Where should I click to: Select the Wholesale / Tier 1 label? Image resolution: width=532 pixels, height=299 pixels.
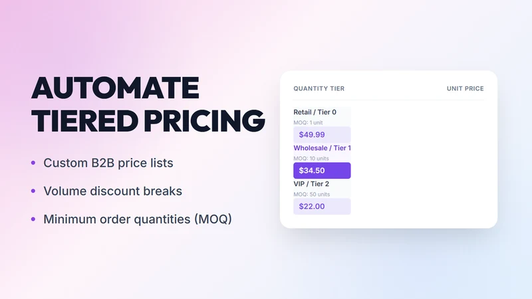pyautogui.click(x=322, y=148)
